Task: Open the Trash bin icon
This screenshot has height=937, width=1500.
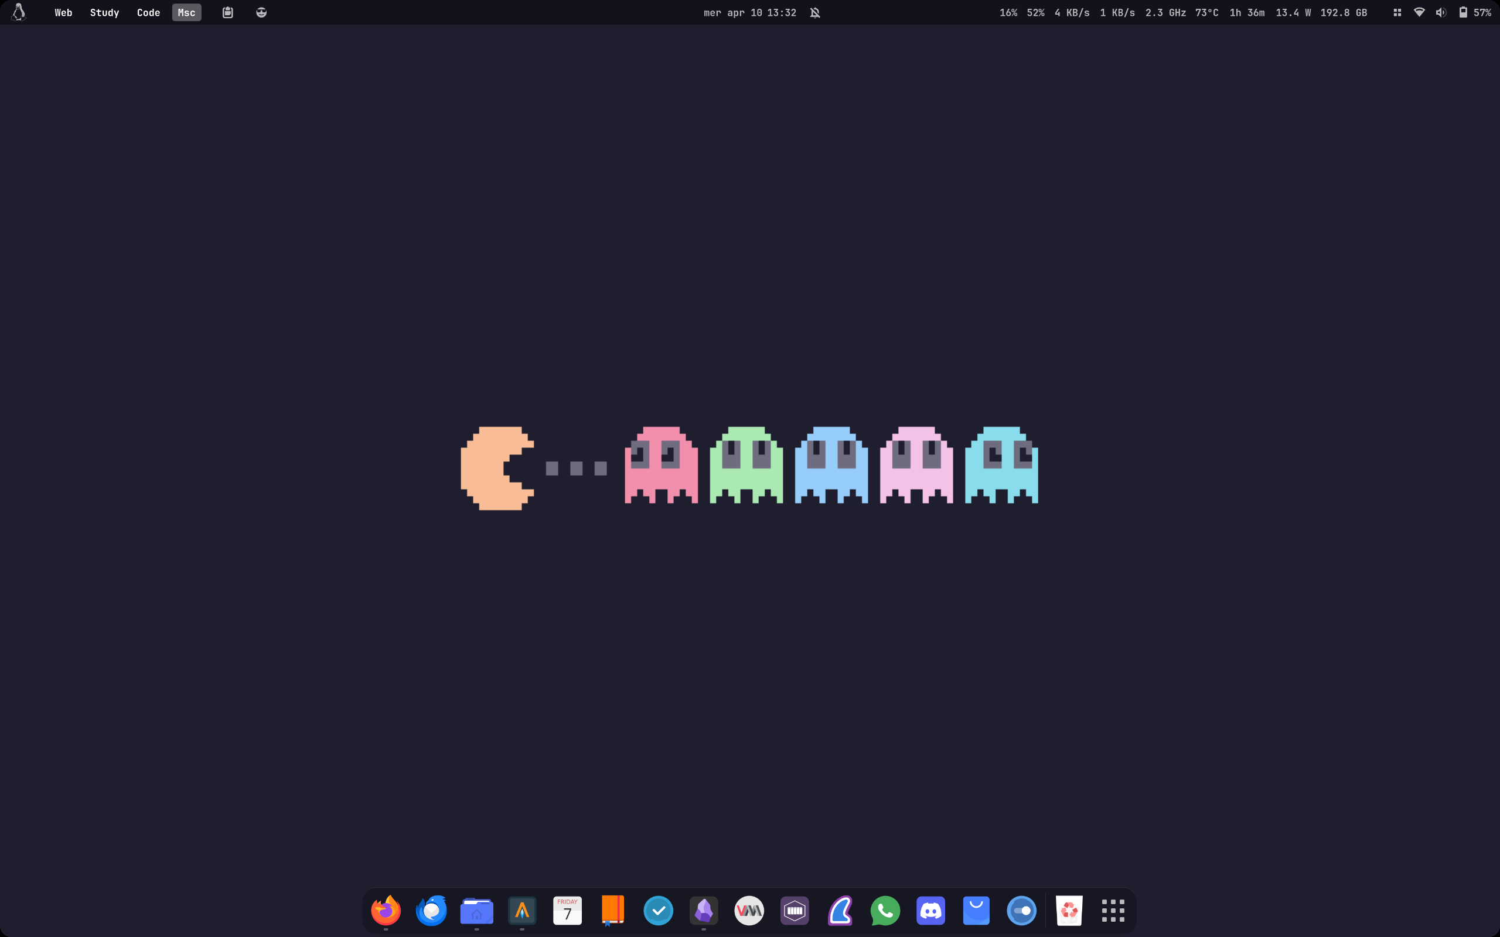Action: tap(1069, 910)
